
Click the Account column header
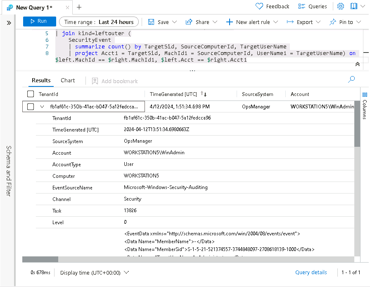tap(300, 94)
